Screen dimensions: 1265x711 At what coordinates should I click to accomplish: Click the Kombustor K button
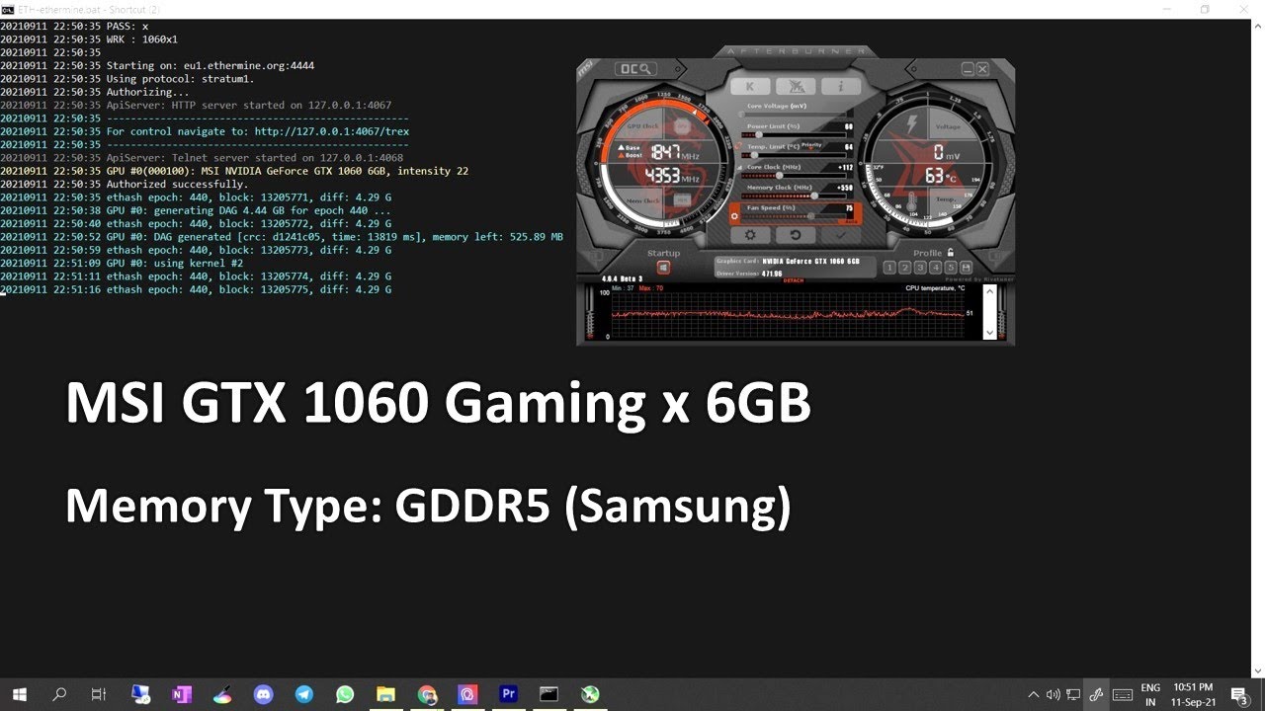click(749, 87)
